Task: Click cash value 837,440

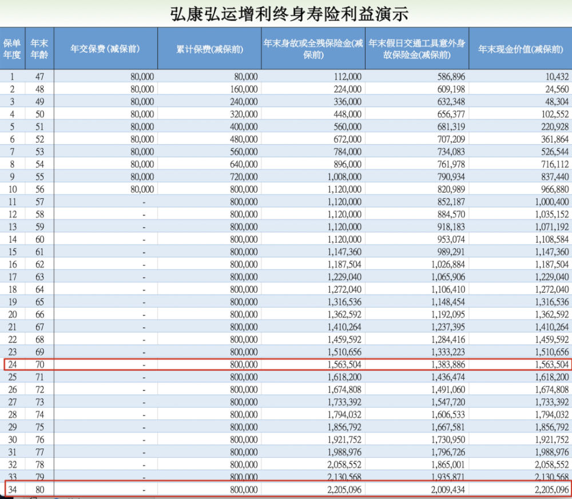Action: pos(555,177)
